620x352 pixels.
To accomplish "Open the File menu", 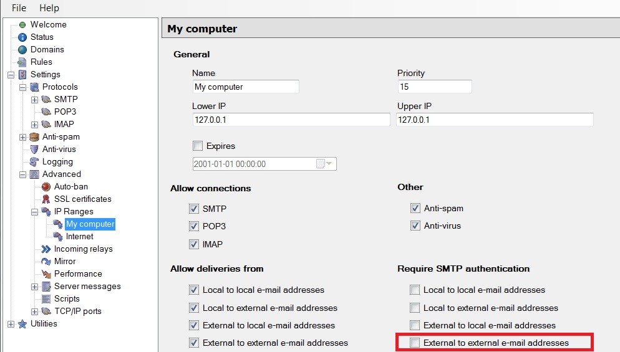I will coord(19,8).
